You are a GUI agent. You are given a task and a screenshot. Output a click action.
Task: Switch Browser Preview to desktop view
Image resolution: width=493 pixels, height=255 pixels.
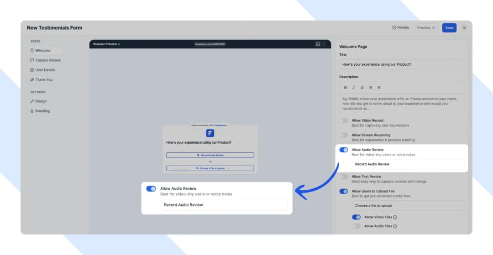pos(318,44)
